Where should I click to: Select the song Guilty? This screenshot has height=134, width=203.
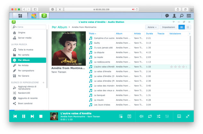click(139, 43)
